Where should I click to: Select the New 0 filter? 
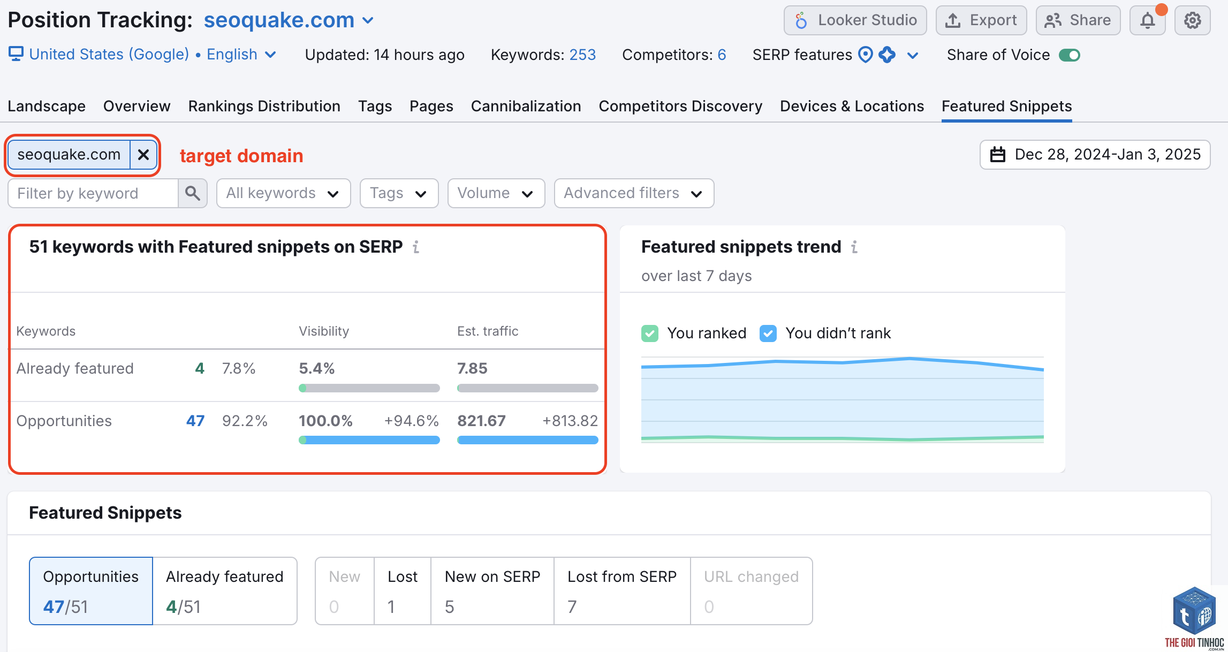click(345, 591)
